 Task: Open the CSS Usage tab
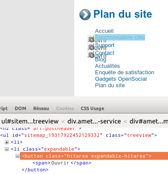pos(92,108)
